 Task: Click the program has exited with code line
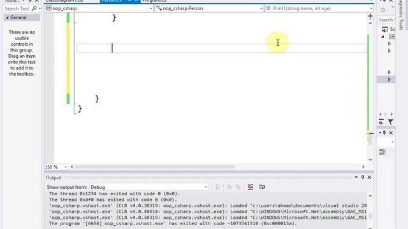pyautogui.click(x=173, y=223)
